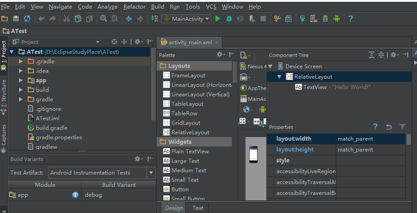The height and width of the screenshot is (213, 417).
Task: Switch to the Text tab
Action: tap(198, 208)
